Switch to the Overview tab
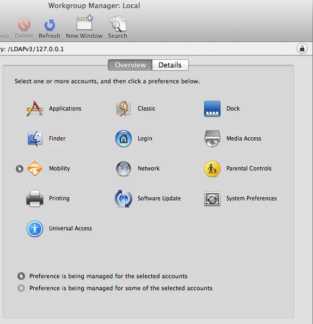 click(130, 65)
